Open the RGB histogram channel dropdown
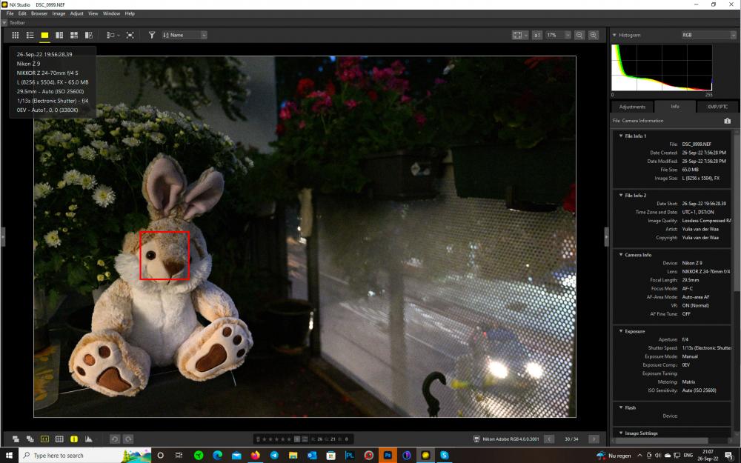The height and width of the screenshot is (463, 741). [709, 35]
